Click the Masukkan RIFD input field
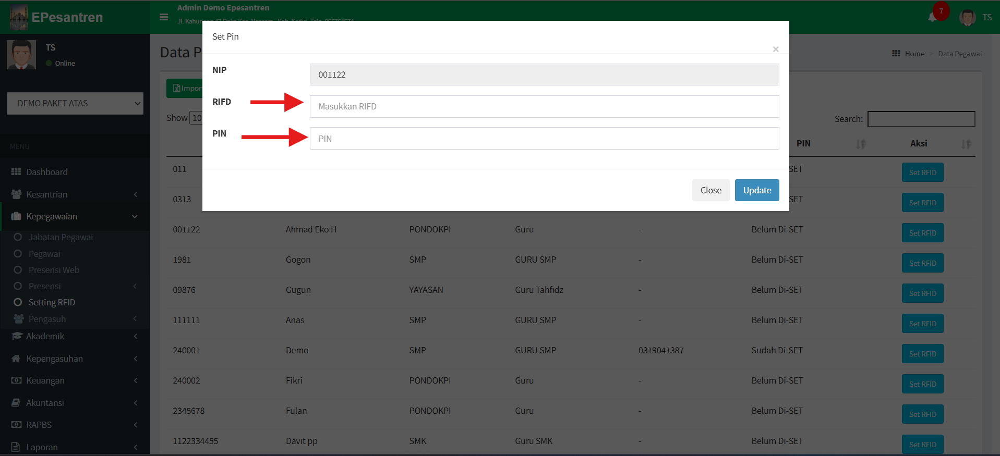The image size is (1000, 456). (x=544, y=106)
